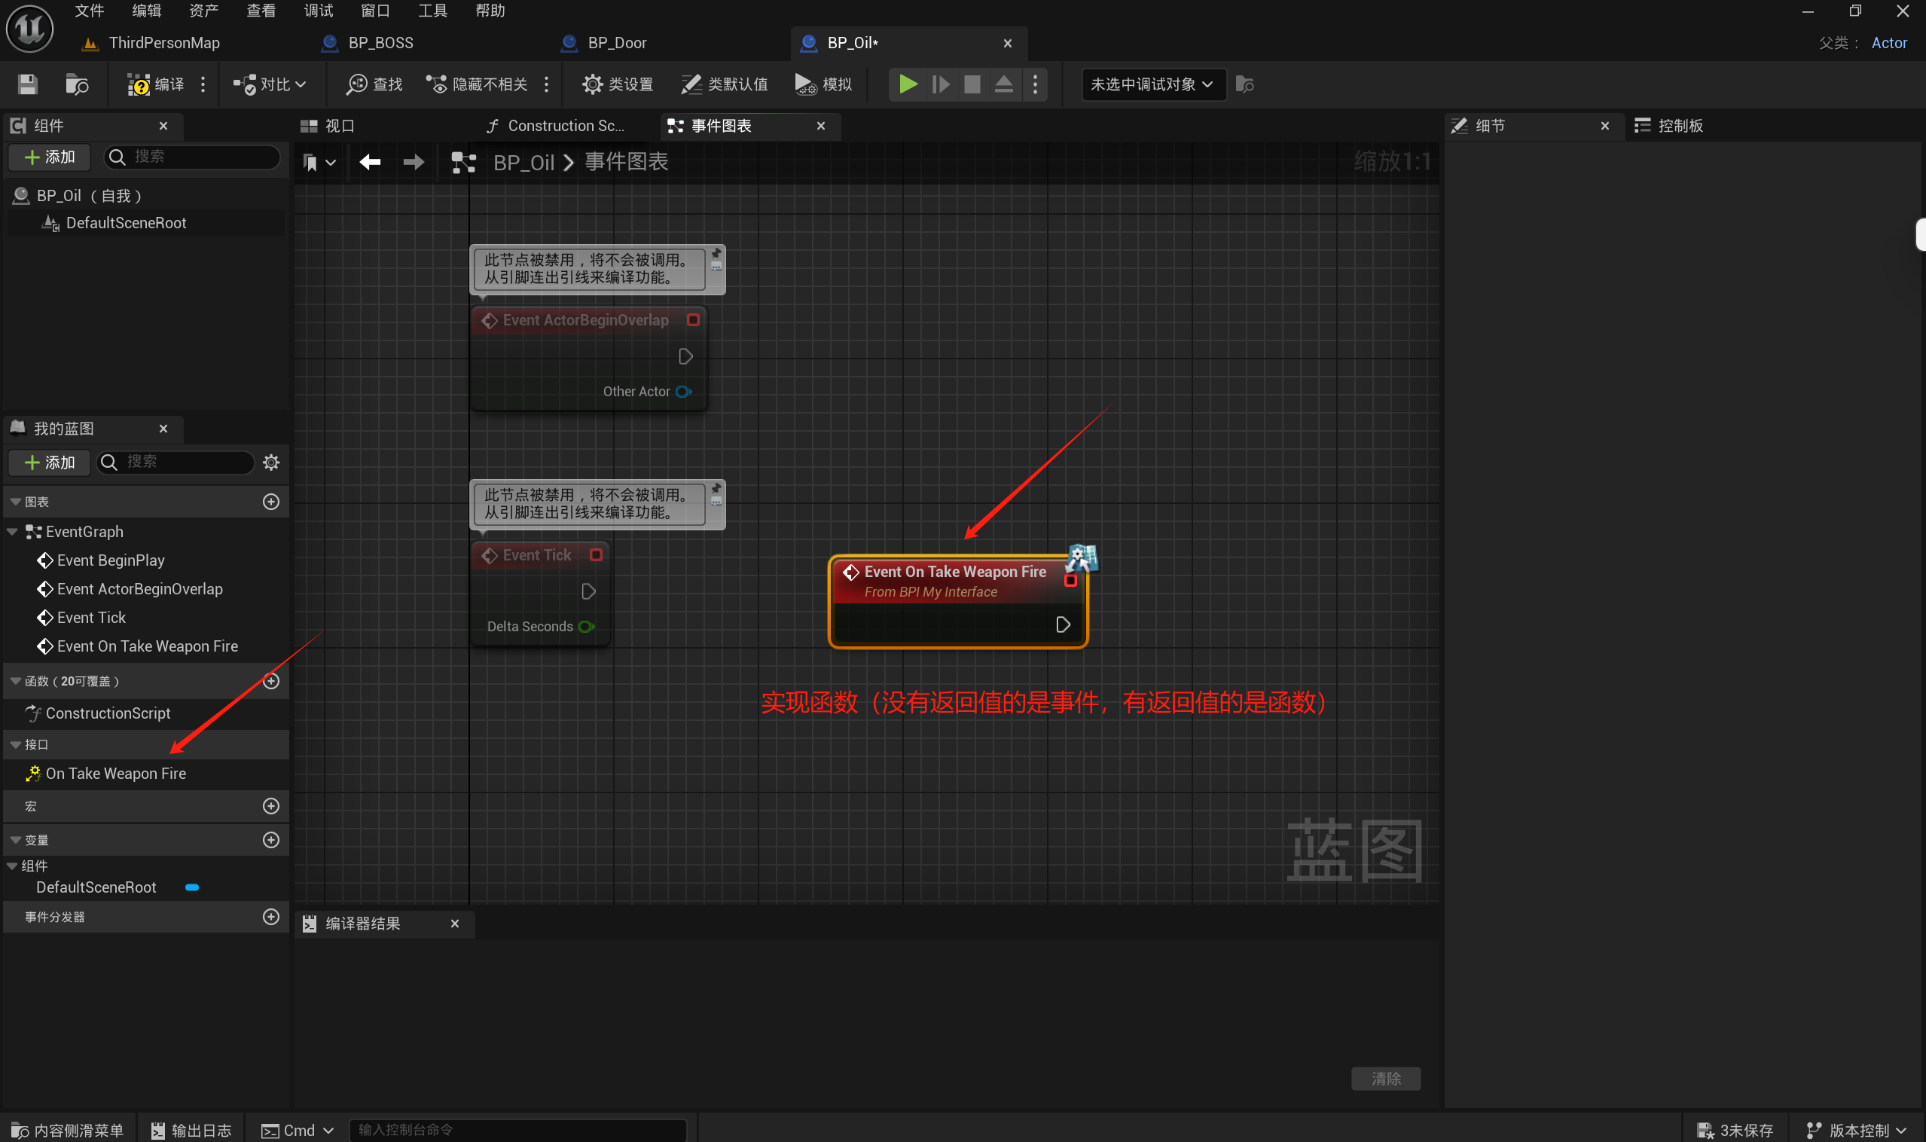Click the 清除 clear button
Image resolution: width=1926 pixels, height=1142 pixels.
(1385, 1078)
